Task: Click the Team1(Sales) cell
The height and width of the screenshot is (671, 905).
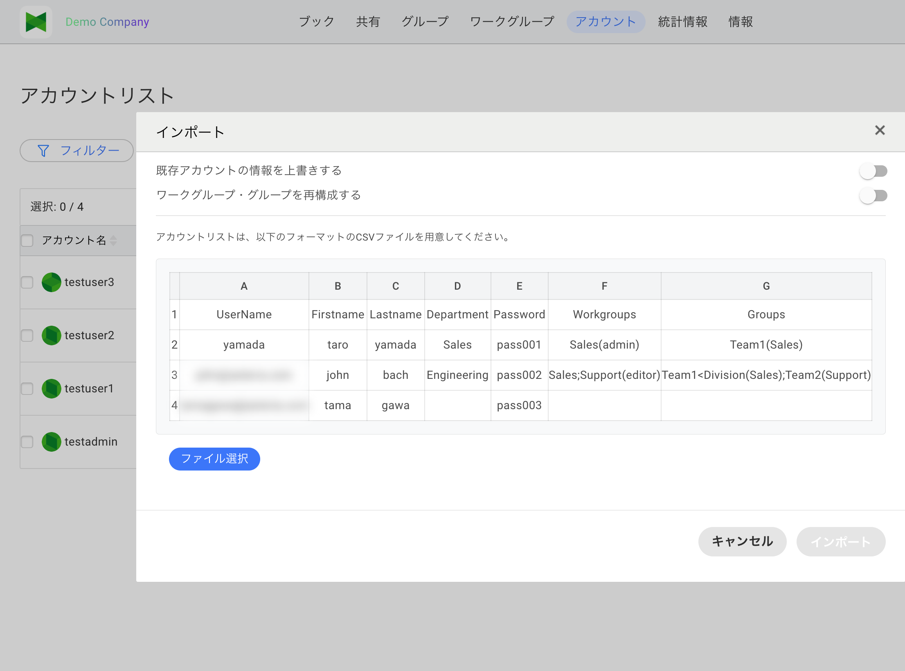Action: pyautogui.click(x=766, y=345)
